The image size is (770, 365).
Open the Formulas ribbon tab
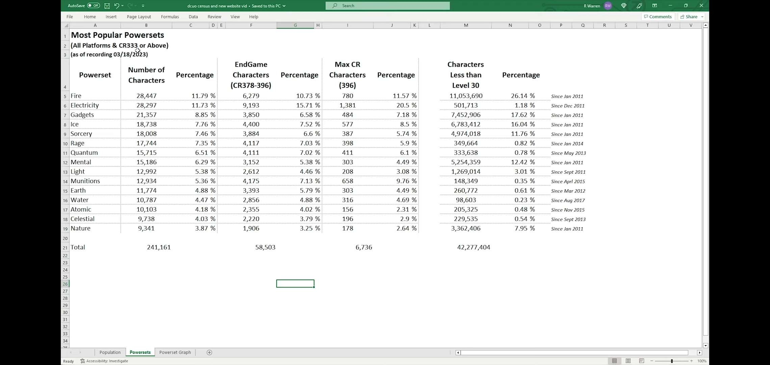click(x=170, y=17)
